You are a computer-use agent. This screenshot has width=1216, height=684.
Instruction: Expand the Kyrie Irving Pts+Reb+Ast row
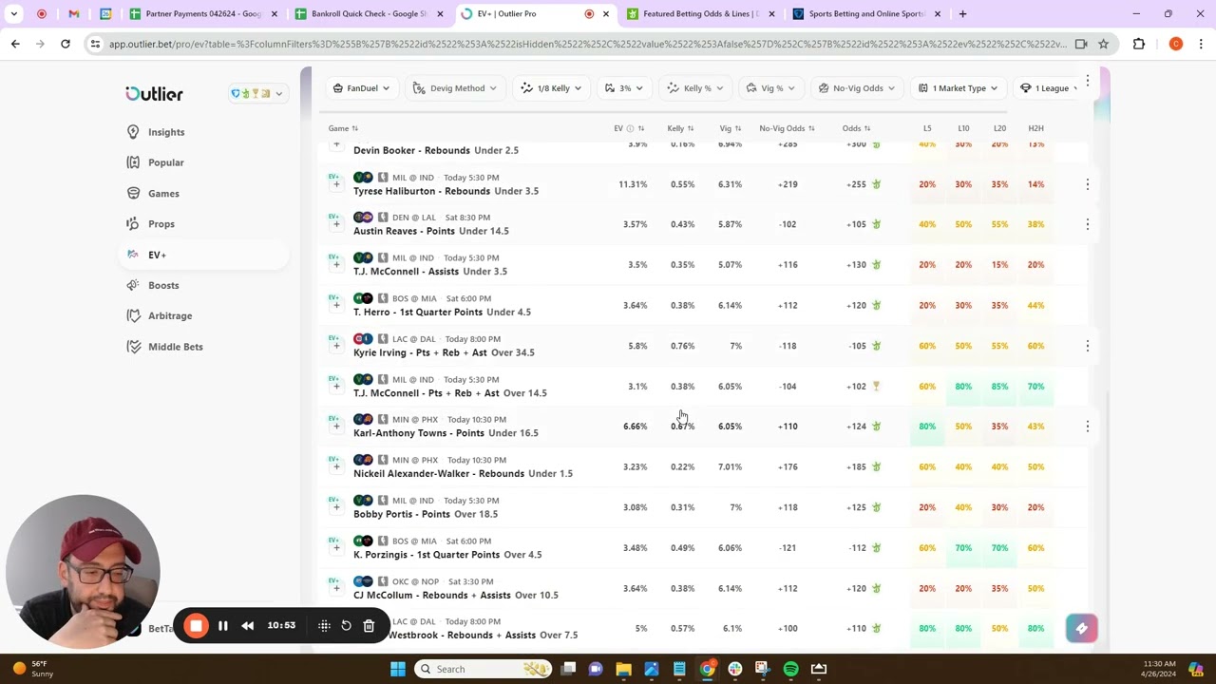336,346
